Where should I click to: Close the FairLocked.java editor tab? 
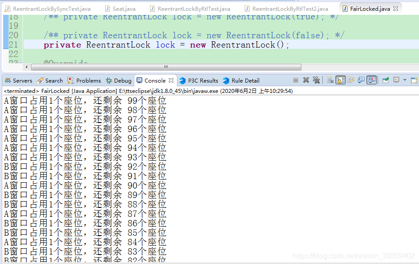click(396, 9)
